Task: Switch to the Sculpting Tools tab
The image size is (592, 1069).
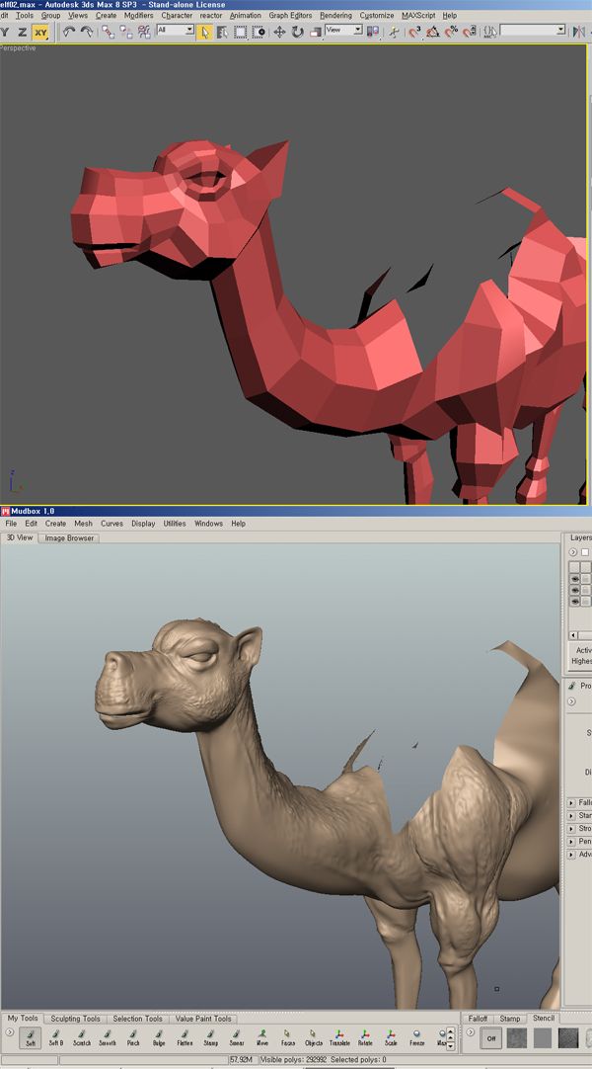Action: click(x=75, y=1019)
